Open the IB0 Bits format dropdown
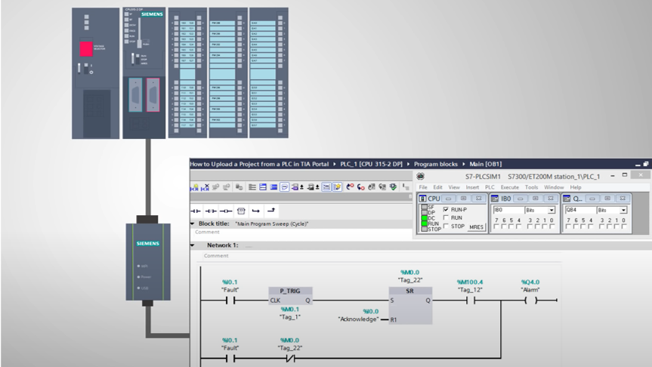The width and height of the screenshot is (652, 367). 552,211
